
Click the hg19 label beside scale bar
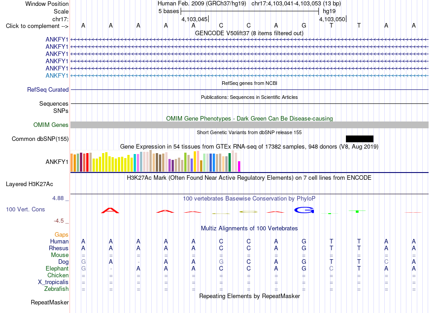[x=329, y=11]
